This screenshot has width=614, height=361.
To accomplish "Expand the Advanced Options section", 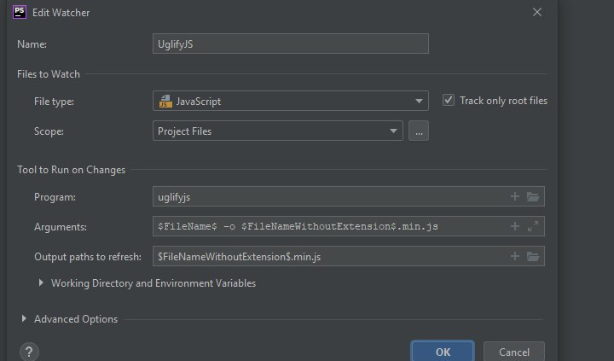I will (24, 319).
